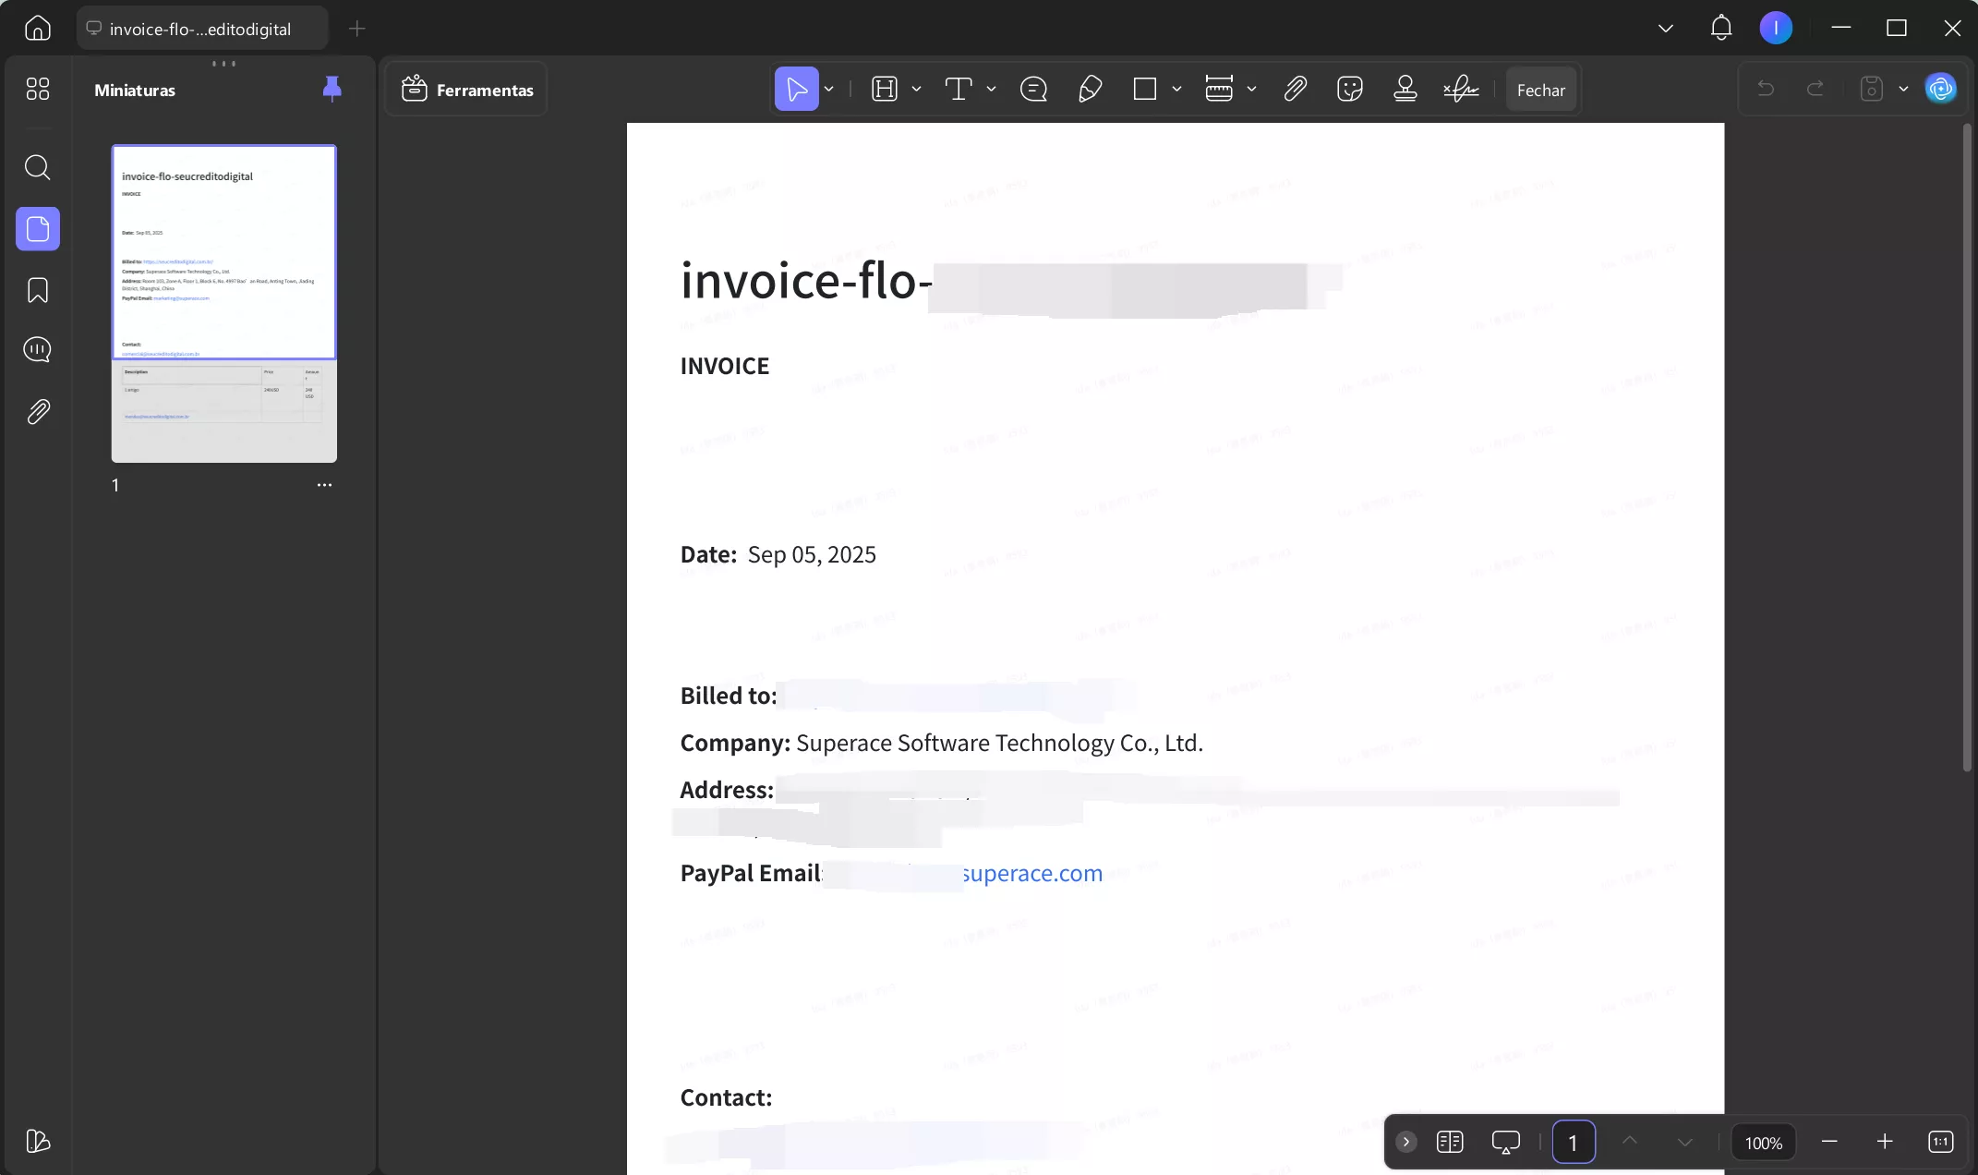The width and height of the screenshot is (1978, 1175).
Task: Open the save options dropdown arrow
Action: [x=1903, y=90]
